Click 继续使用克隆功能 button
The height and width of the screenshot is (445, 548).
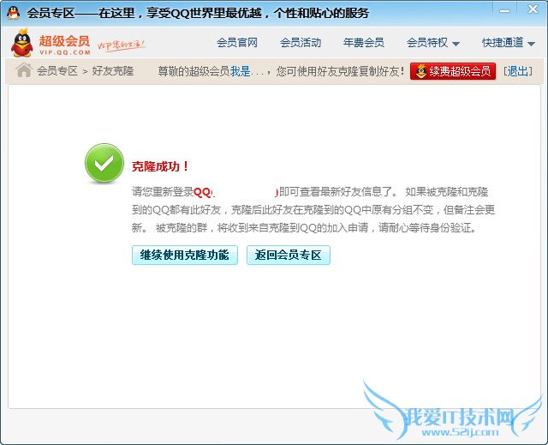185,255
